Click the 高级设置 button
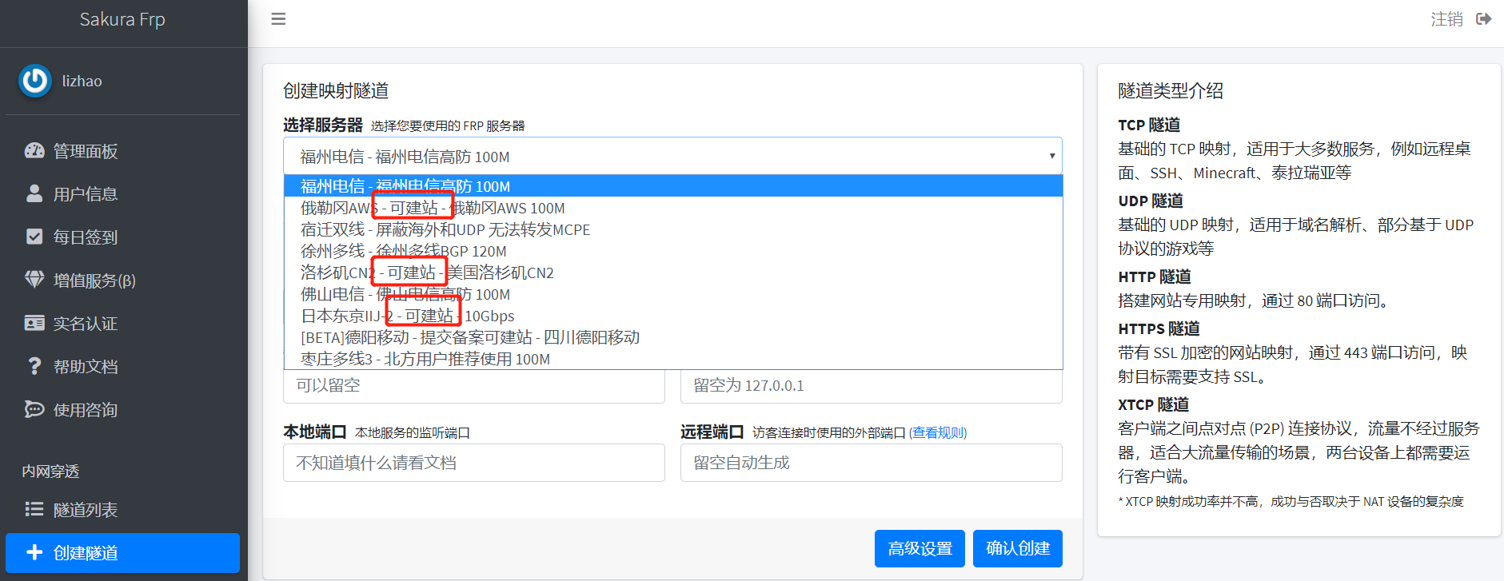Viewport: 1504px width, 581px height. [x=920, y=548]
